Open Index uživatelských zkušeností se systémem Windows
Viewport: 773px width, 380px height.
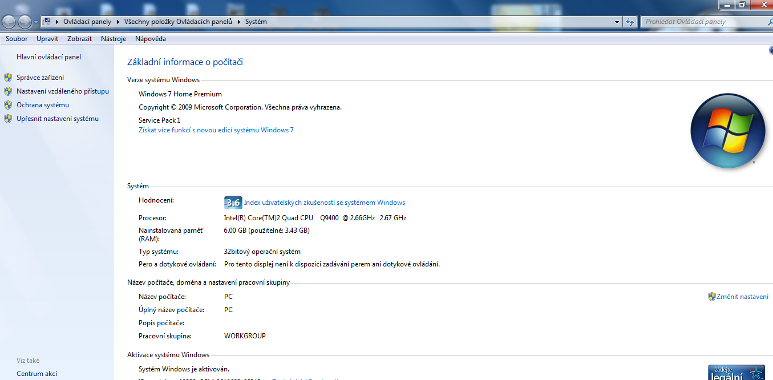click(325, 203)
